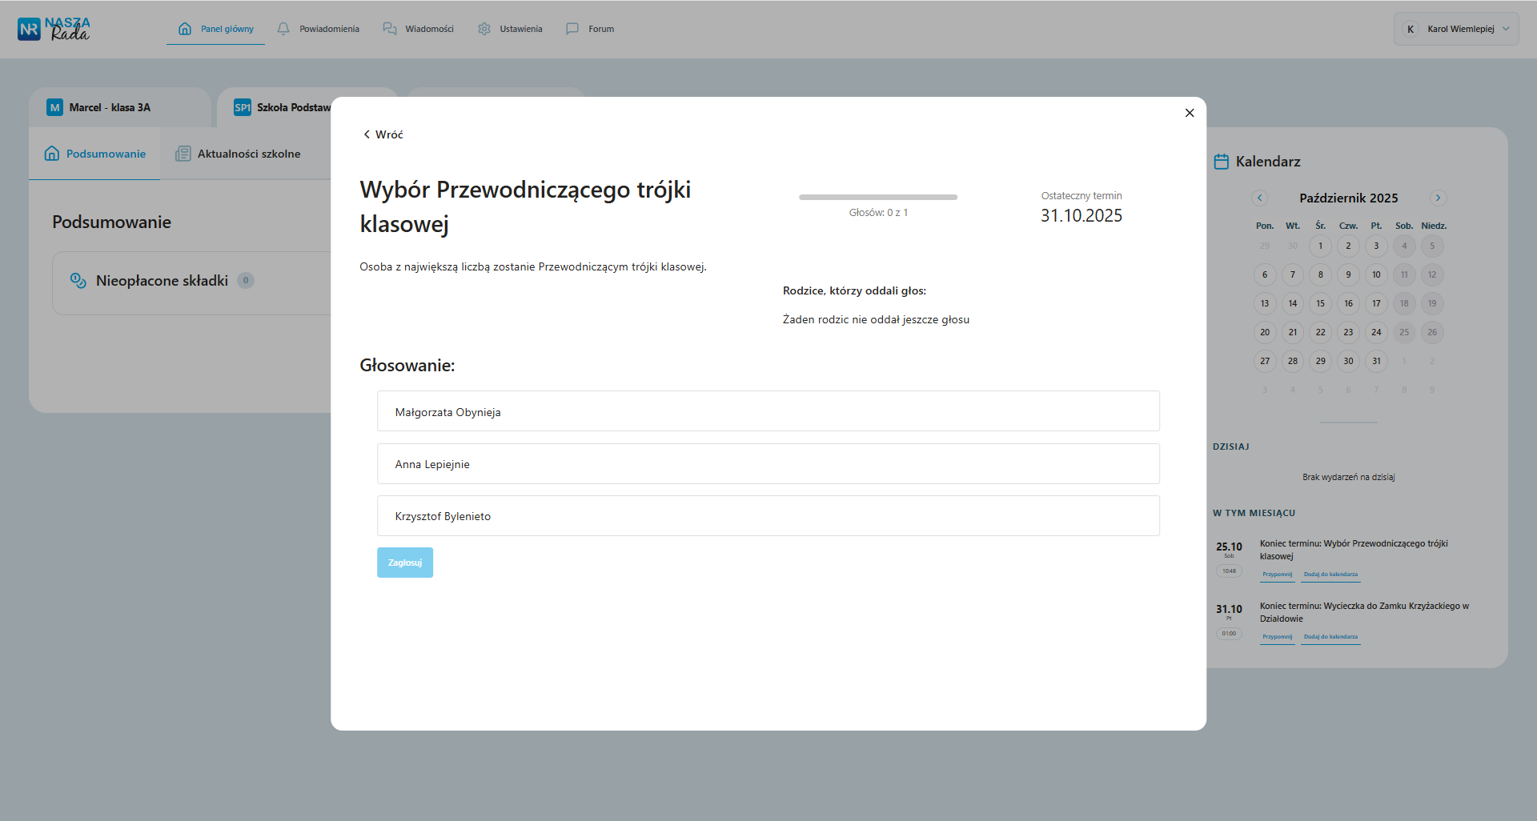This screenshot has height=821, width=1537.
Task: Go to previous month in calendar
Action: [1260, 198]
